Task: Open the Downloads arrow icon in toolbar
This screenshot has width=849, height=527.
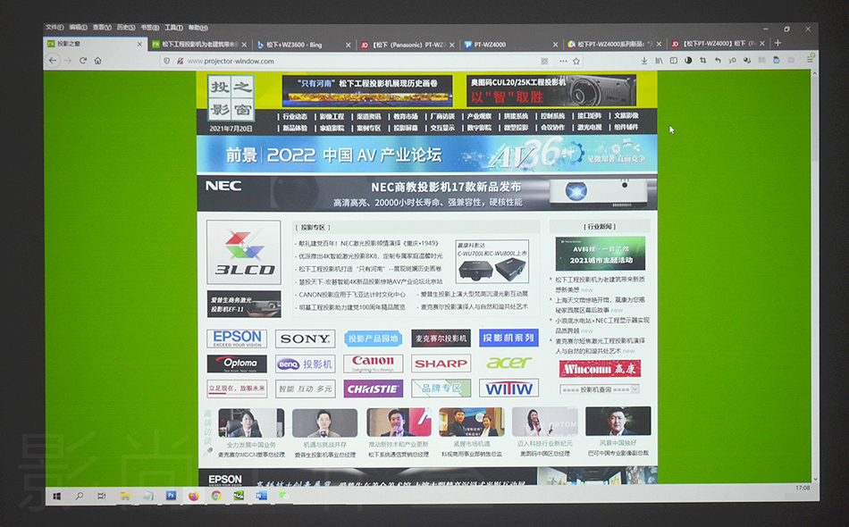Action: click(x=644, y=61)
